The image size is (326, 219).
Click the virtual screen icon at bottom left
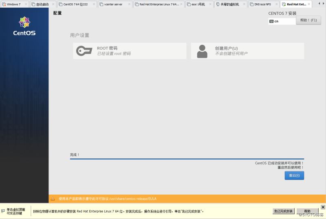[3, 211]
